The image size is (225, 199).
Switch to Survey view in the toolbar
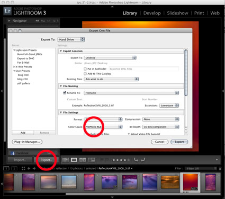pos(92,160)
